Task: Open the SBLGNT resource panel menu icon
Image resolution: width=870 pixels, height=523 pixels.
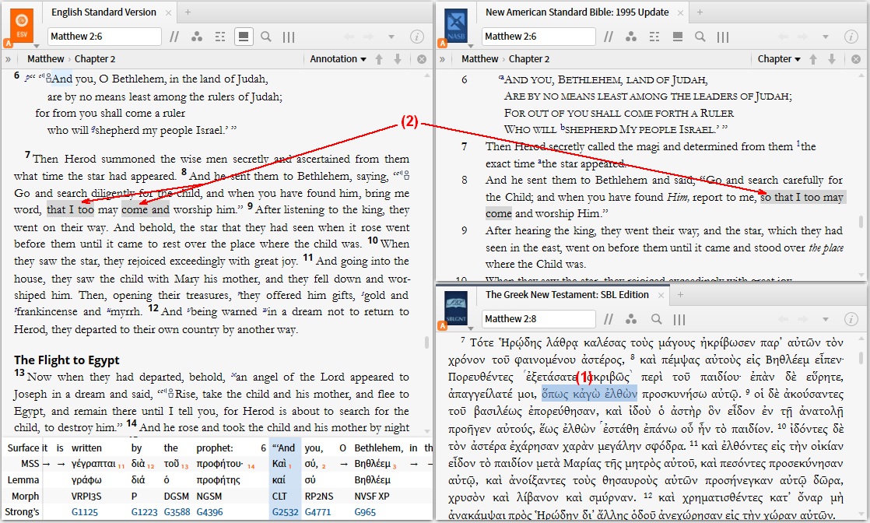Action: coord(455,307)
